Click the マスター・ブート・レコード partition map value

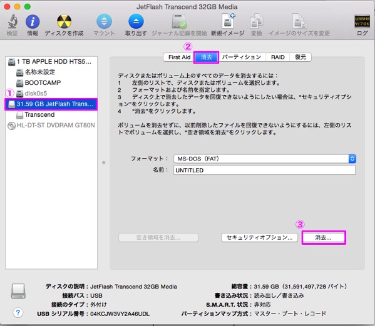click(x=290, y=314)
